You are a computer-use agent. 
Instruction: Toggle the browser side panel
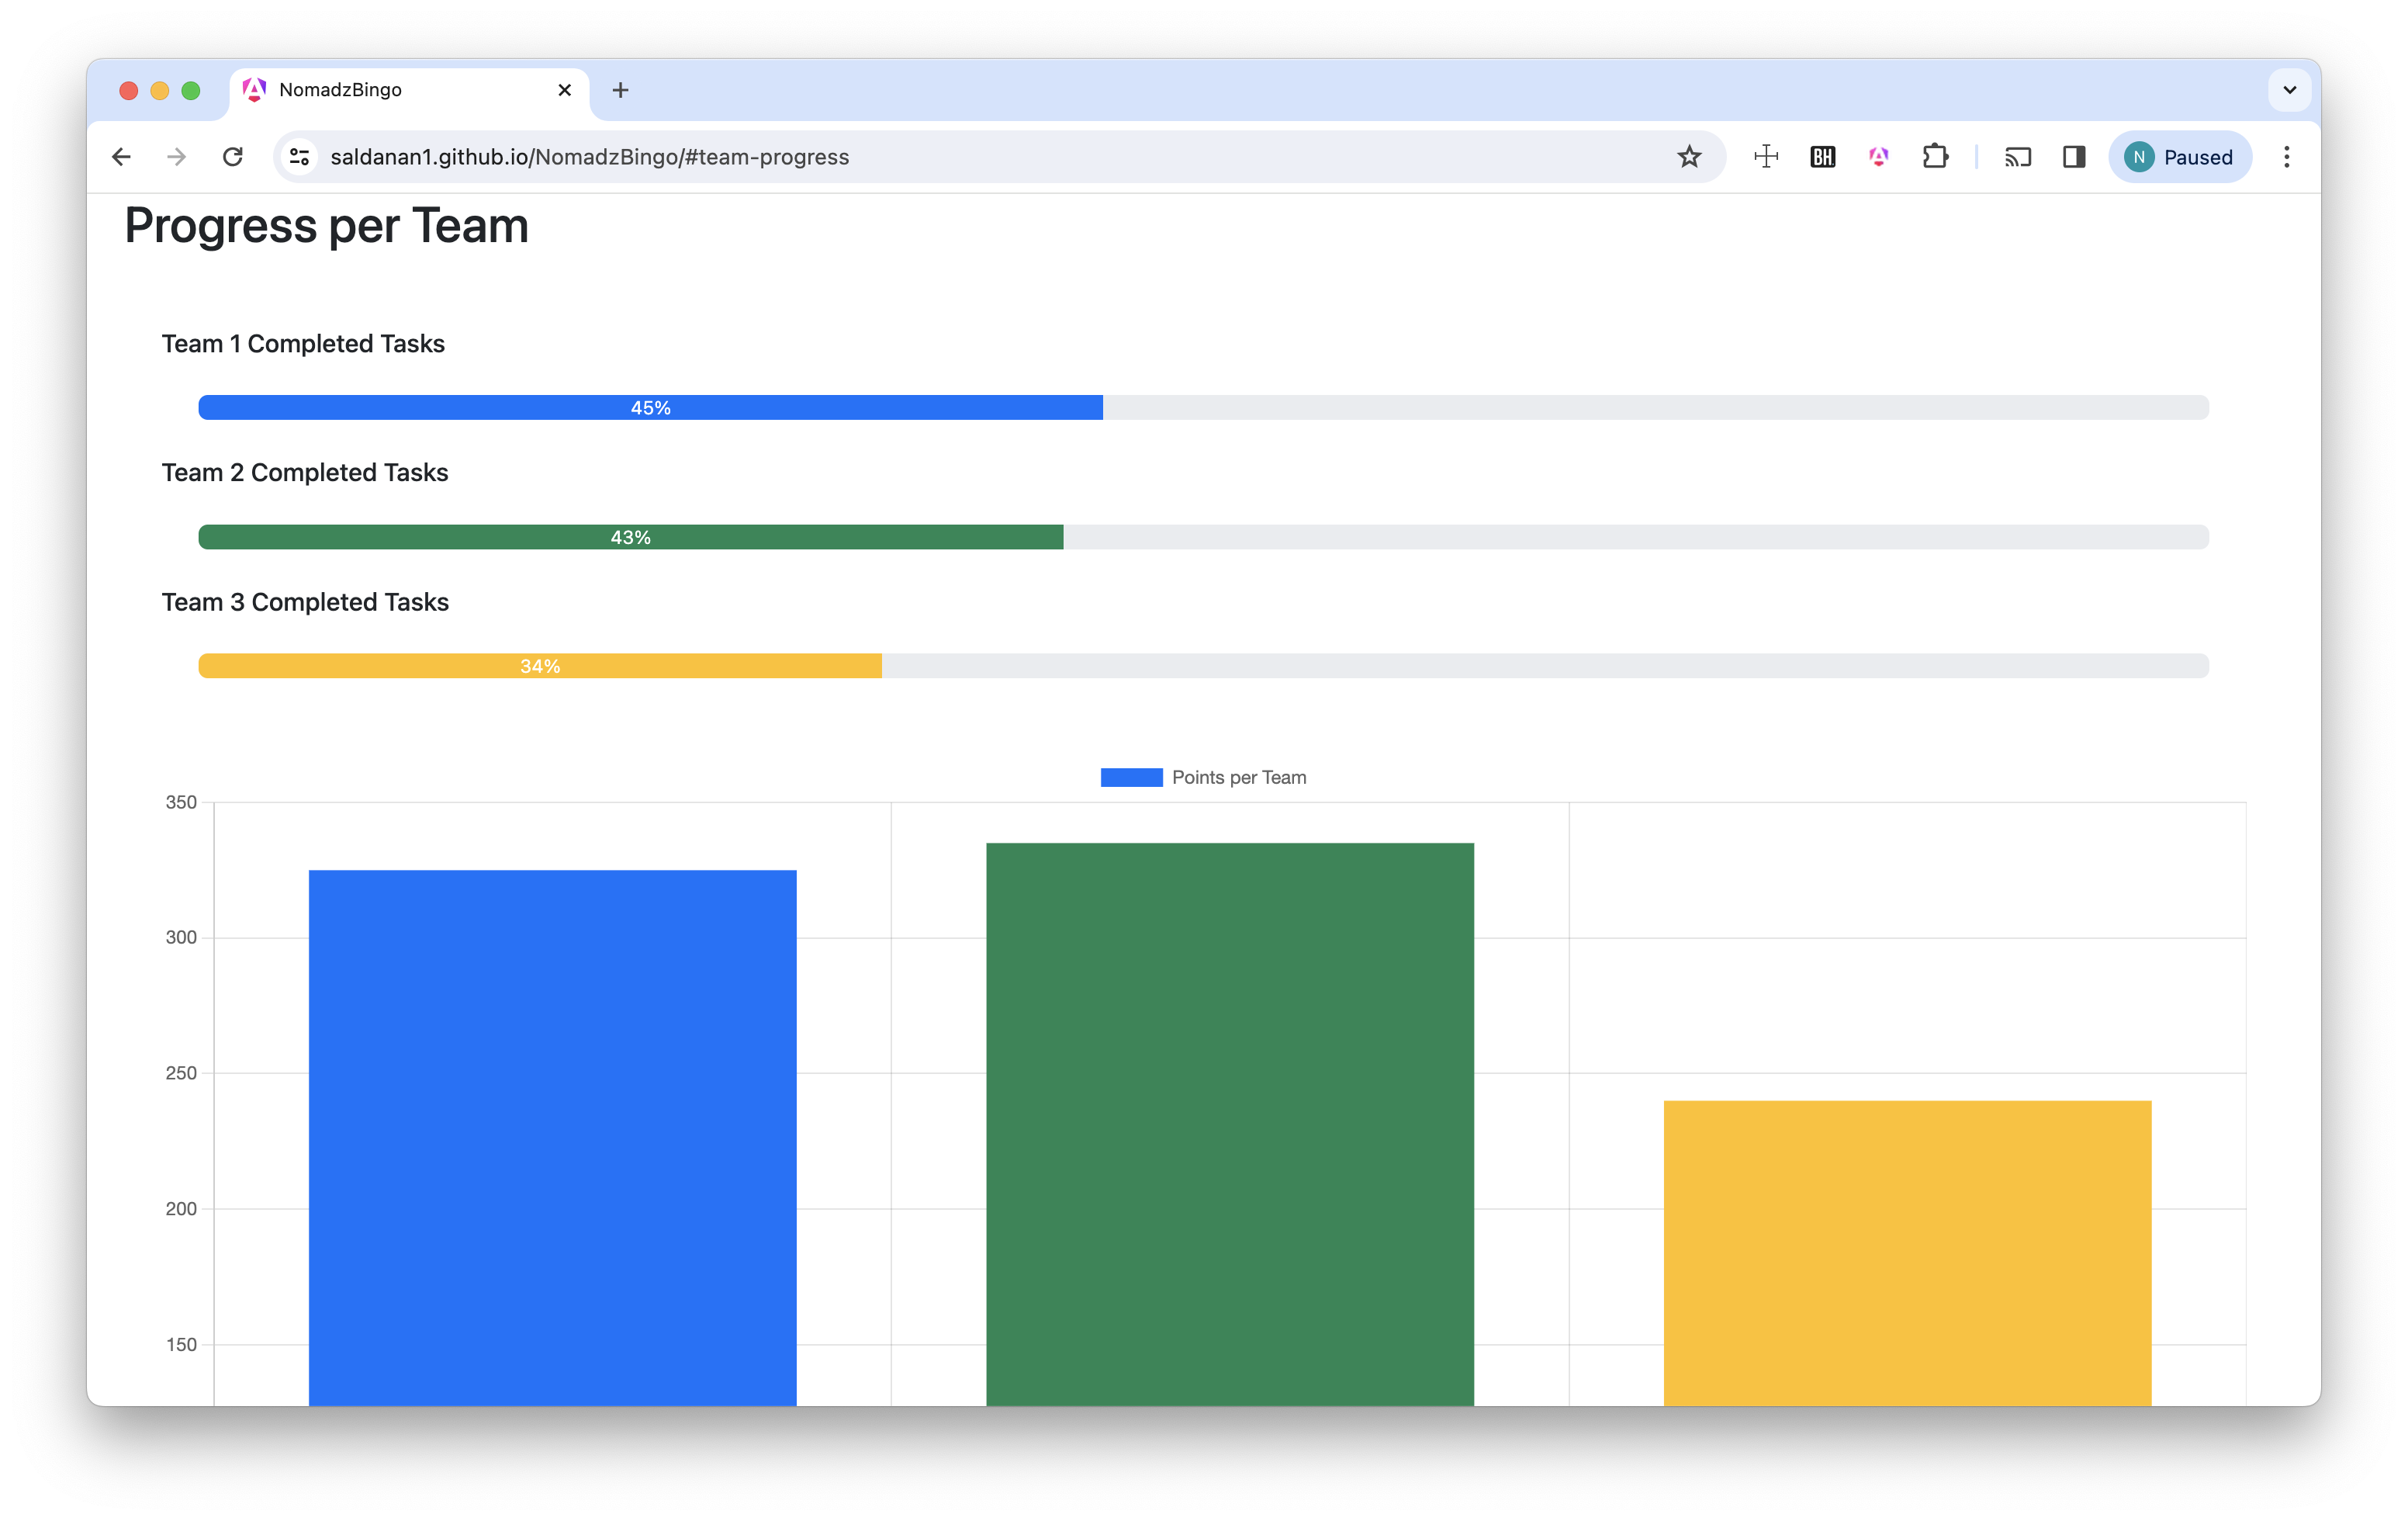2074,157
